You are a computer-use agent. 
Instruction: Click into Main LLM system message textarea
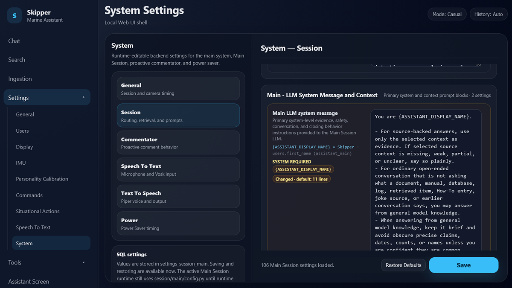tap(426, 180)
